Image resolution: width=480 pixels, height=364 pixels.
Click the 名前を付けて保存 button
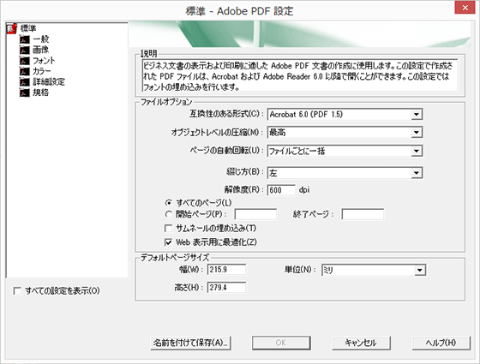pyautogui.click(x=190, y=343)
